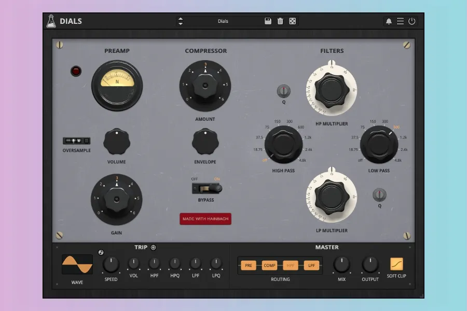This screenshot has height=311, width=467.
Task: Click the tempo sync note icon near Speed
Action: tap(101, 253)
